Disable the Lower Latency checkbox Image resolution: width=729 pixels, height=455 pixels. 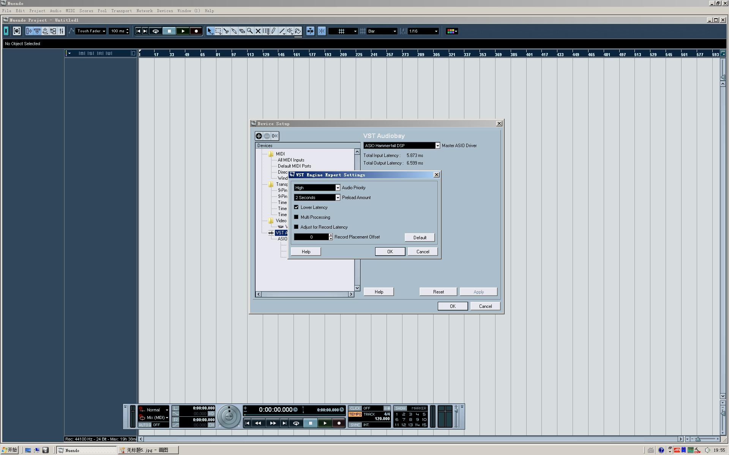(x=297, y=207)
